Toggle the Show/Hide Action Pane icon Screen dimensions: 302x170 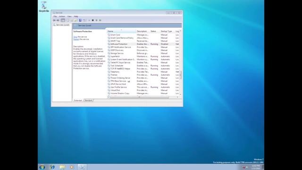(84, 20)
